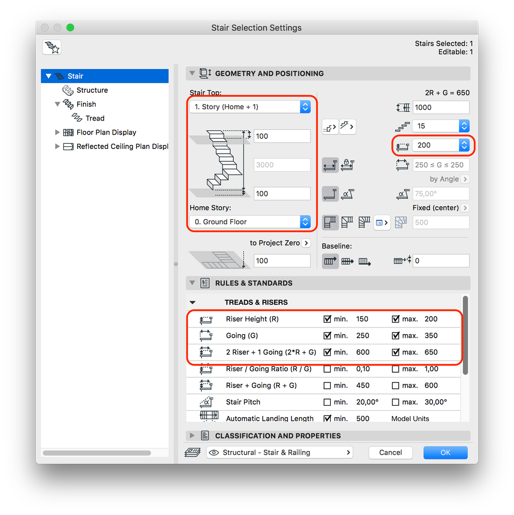This screenshot has width=514, height=515.
Task: Open the riser height dropdown showing 200
Action: 441,145
